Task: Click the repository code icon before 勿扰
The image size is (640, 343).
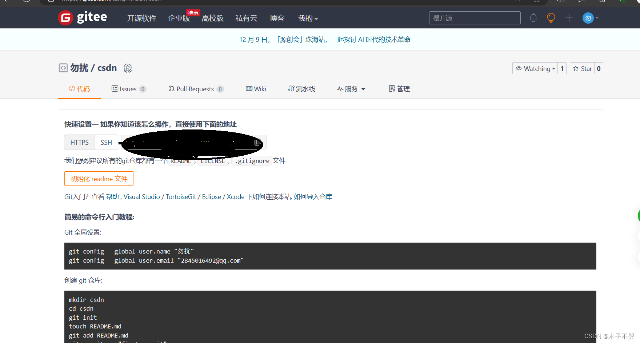Action: tap(63, 68)
